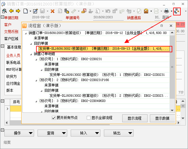Uncheck the 展开所有节点 checkbox

[x=54, y=118]
